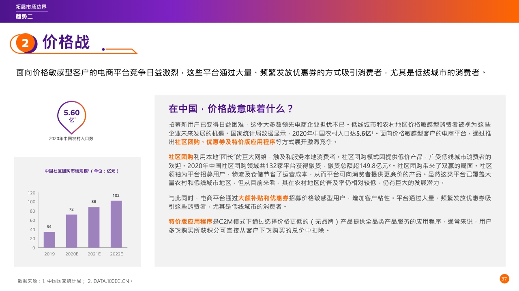Viewport: 519px width, 291px height.
Task: Click the 在中国，价格战意味着什么？ heading
Action: pyautogui.click(x=231, y=109)
